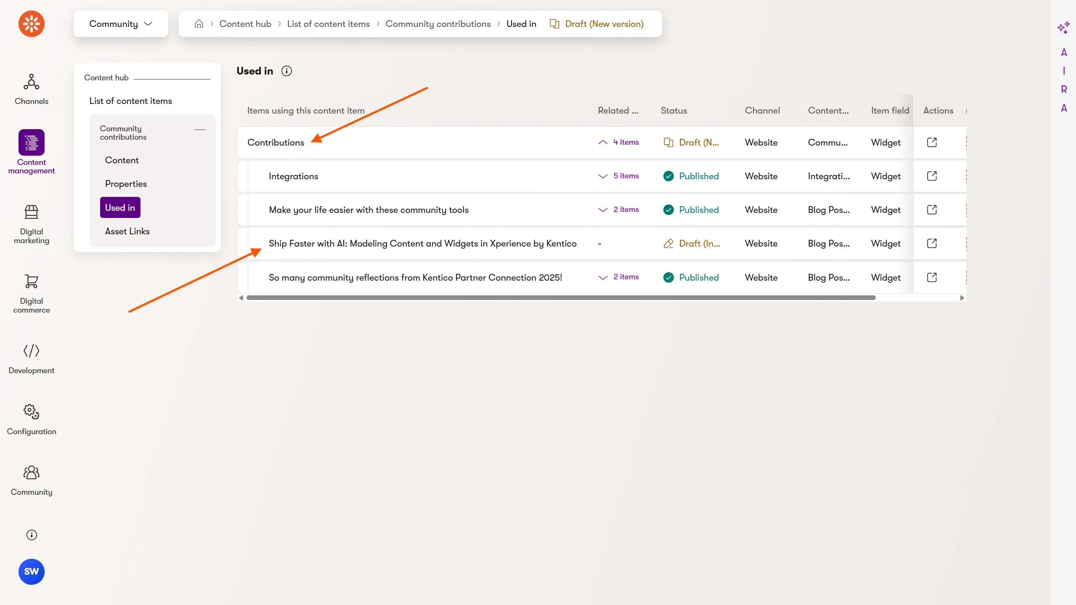Image resolution: width=1076 pixels, height=605 pixels.
Task: Switch to the Asset Links tab
Action: click(x=127, y=231)
